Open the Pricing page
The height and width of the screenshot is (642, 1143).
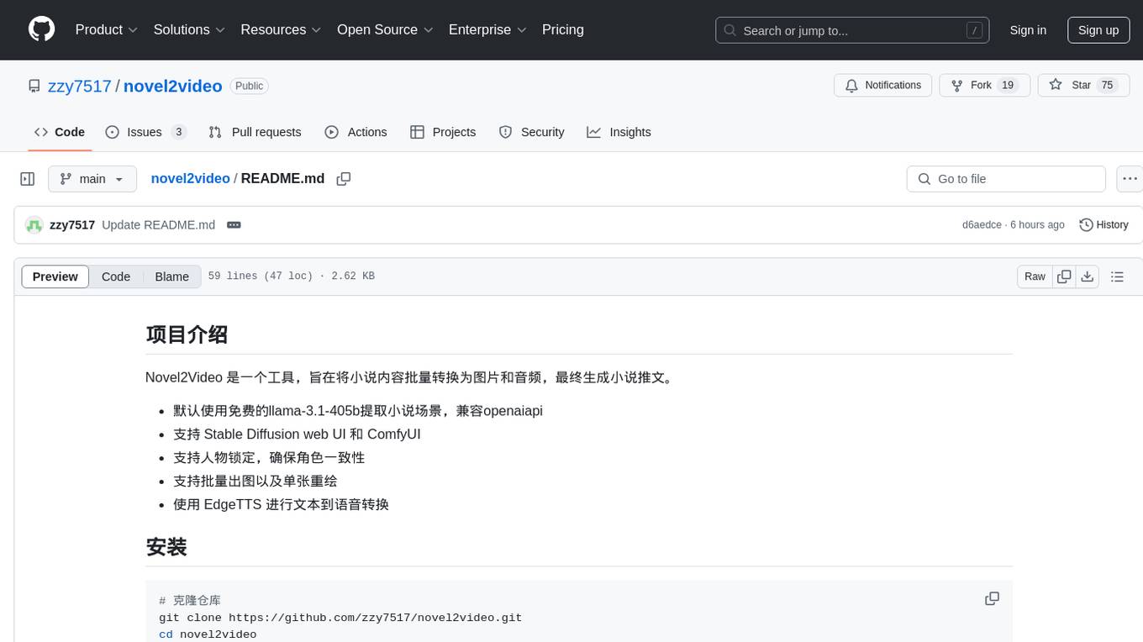click(x=563, y=29)
